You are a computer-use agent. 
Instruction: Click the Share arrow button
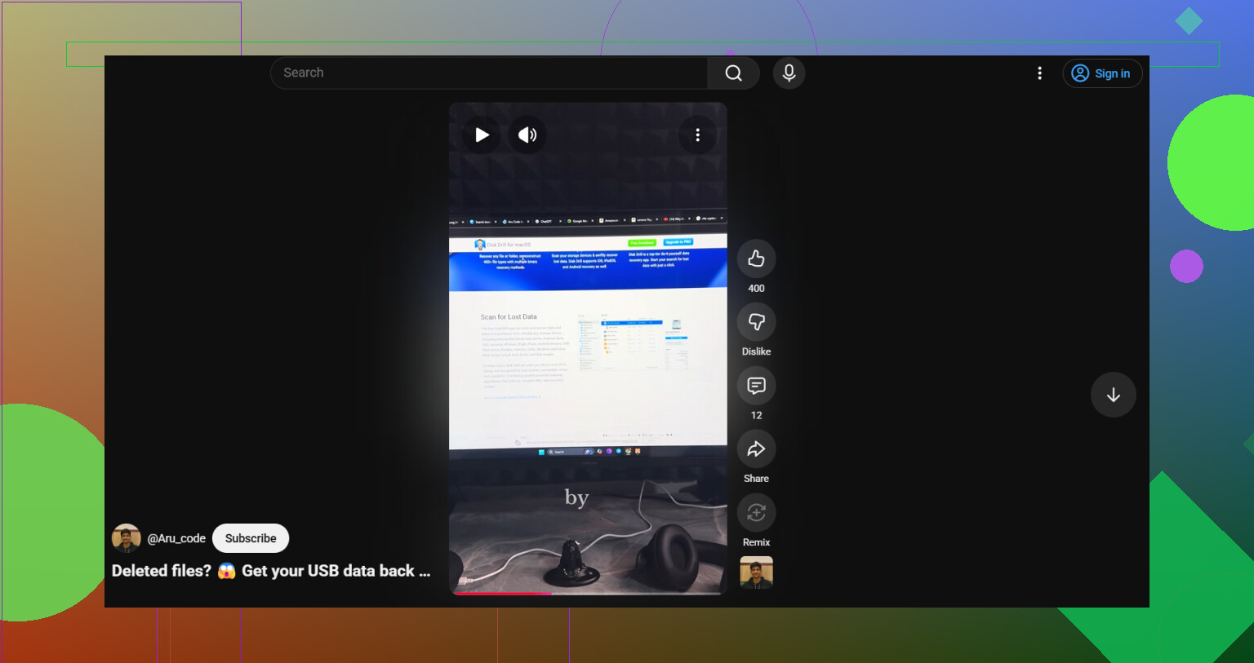coord(756,449)
